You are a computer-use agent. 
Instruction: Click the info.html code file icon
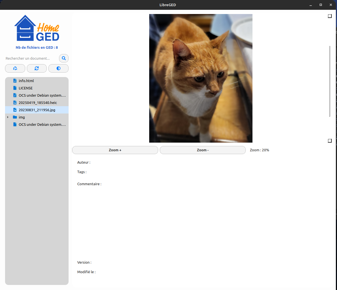(15, 81)
